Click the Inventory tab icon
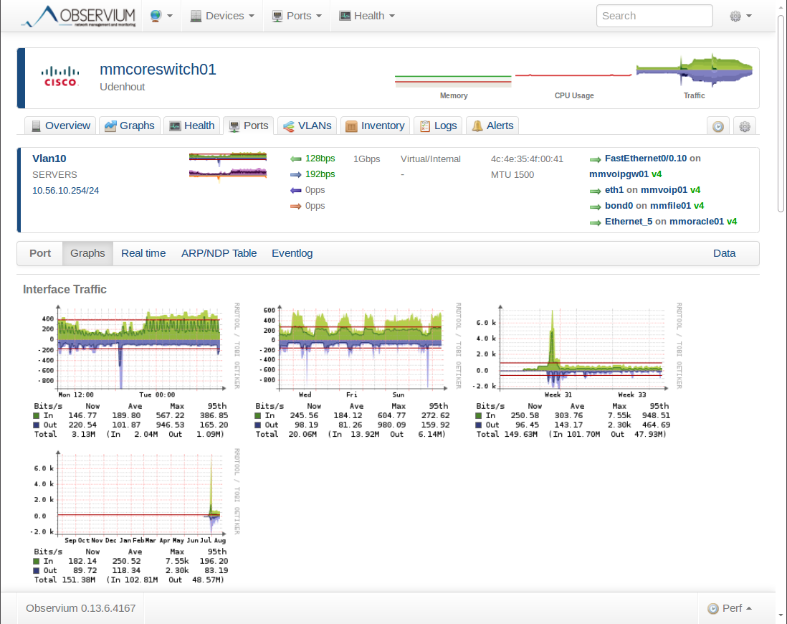The height and width of the screenshot is (624, 787). (351, 126)
